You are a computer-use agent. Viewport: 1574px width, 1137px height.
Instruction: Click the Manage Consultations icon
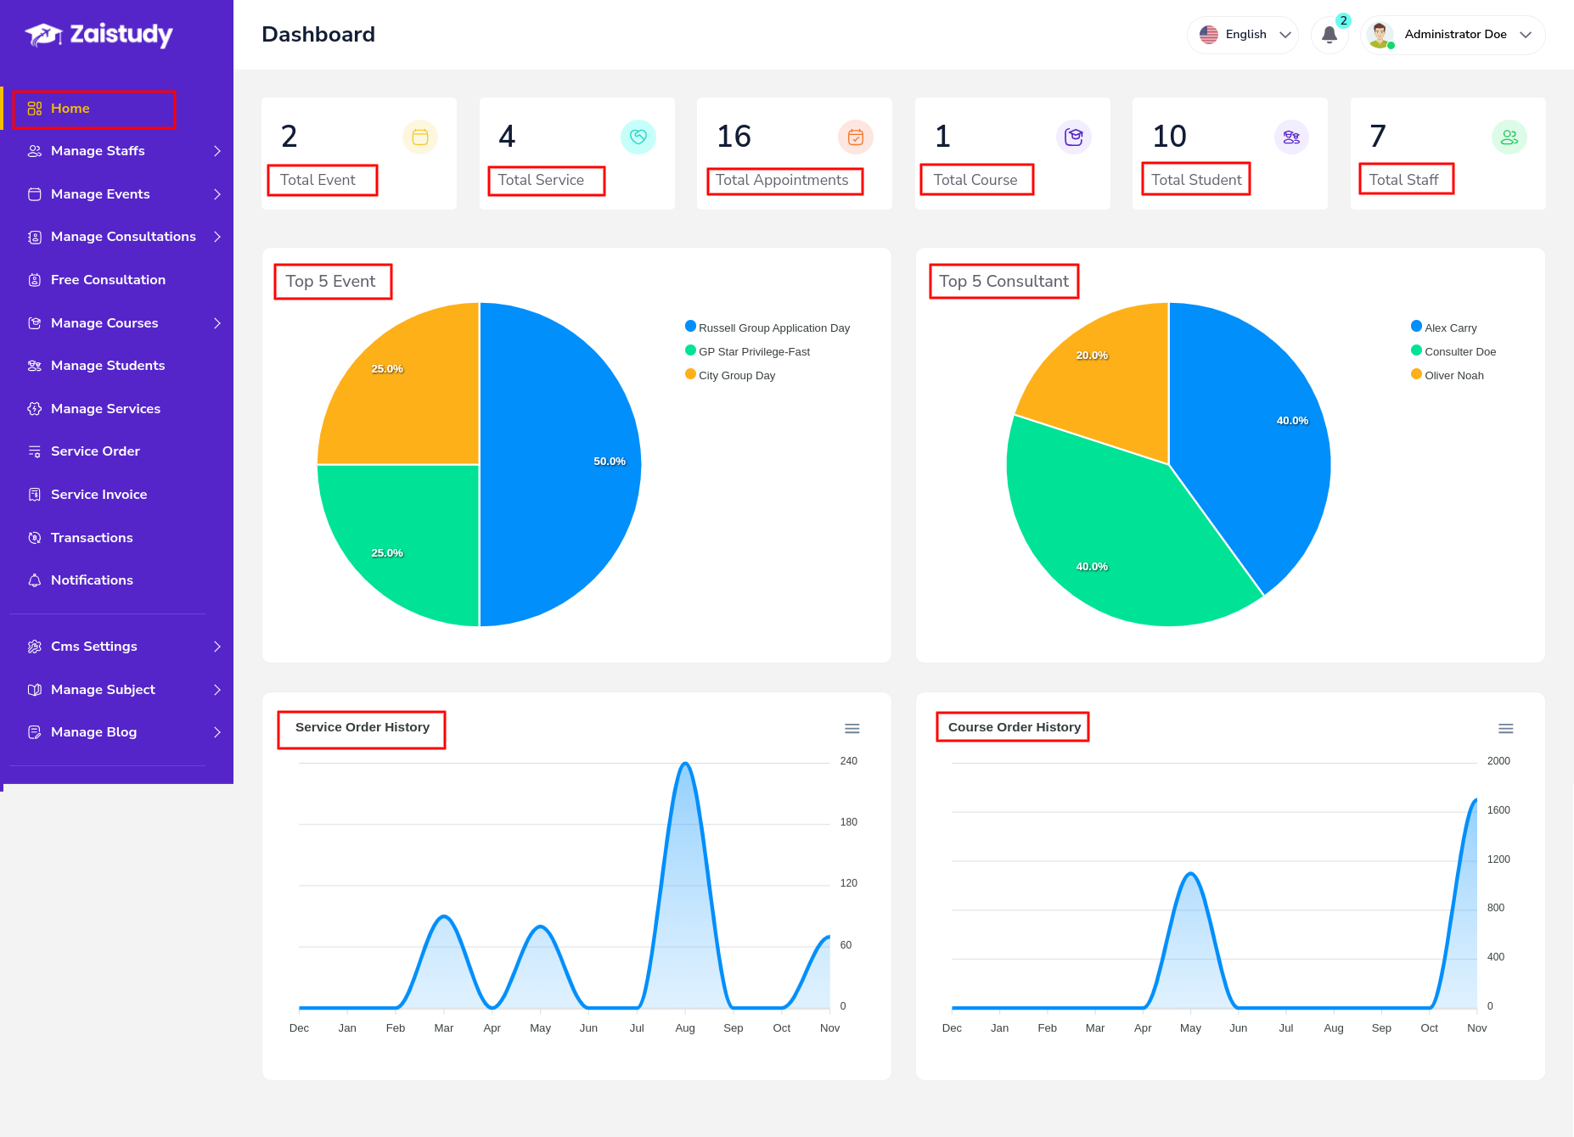[35, 237]
